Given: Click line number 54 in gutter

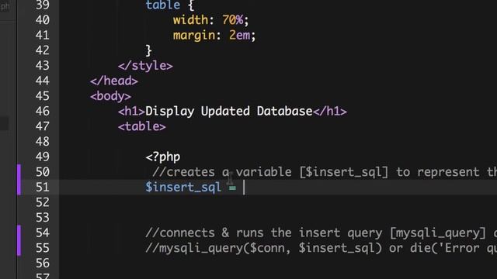Looking at the screenshot, I should point(43,232).
